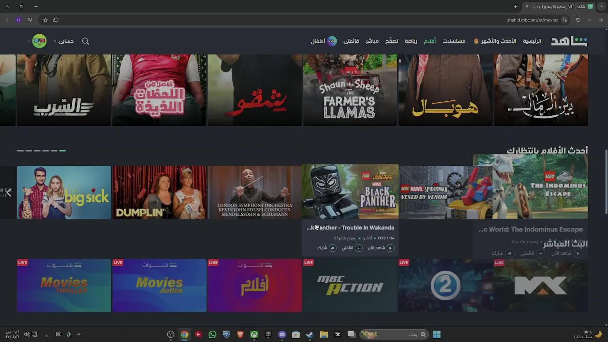Open the أطفال kids section

click(323, 41)
